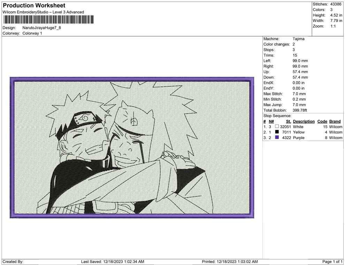The width and height of the screenshot is (345, 265).
Task: Click 'Wilcom' brand in the Purple row
Action: (336, 138)
